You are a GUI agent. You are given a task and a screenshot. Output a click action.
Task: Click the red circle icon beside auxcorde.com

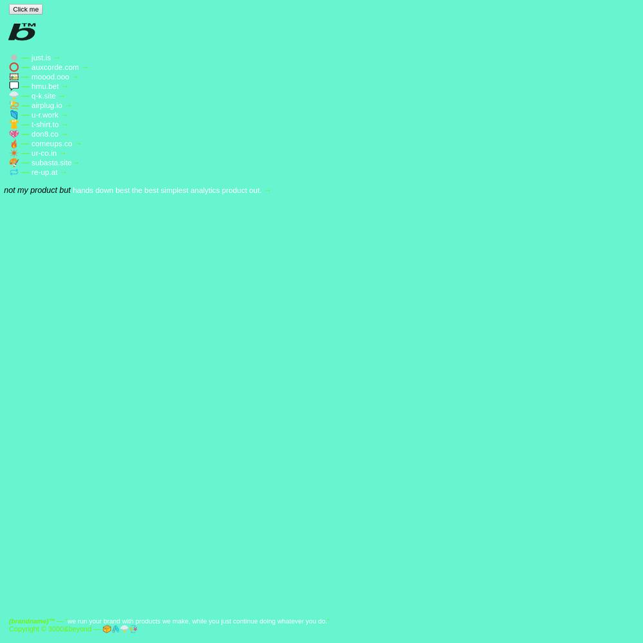click(14, 68)
